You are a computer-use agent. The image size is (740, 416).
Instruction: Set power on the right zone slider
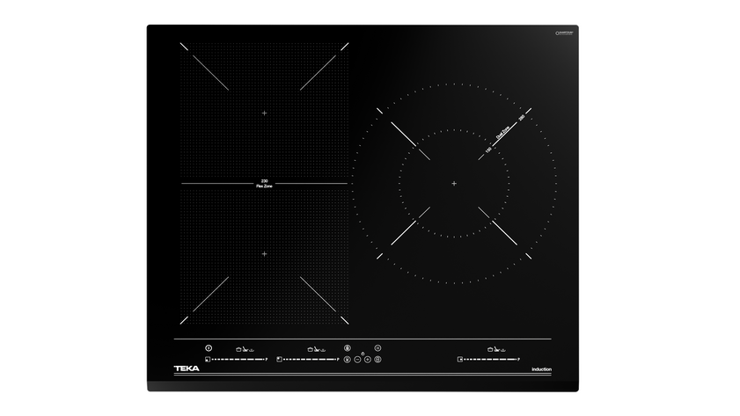pyautogui.click(x=490, y=360)
